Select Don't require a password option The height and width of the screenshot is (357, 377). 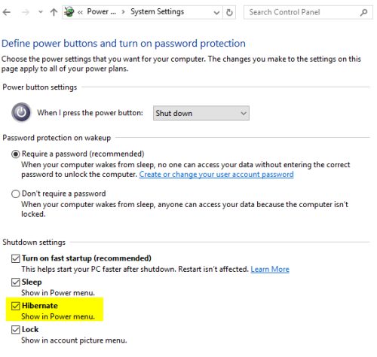16,194
